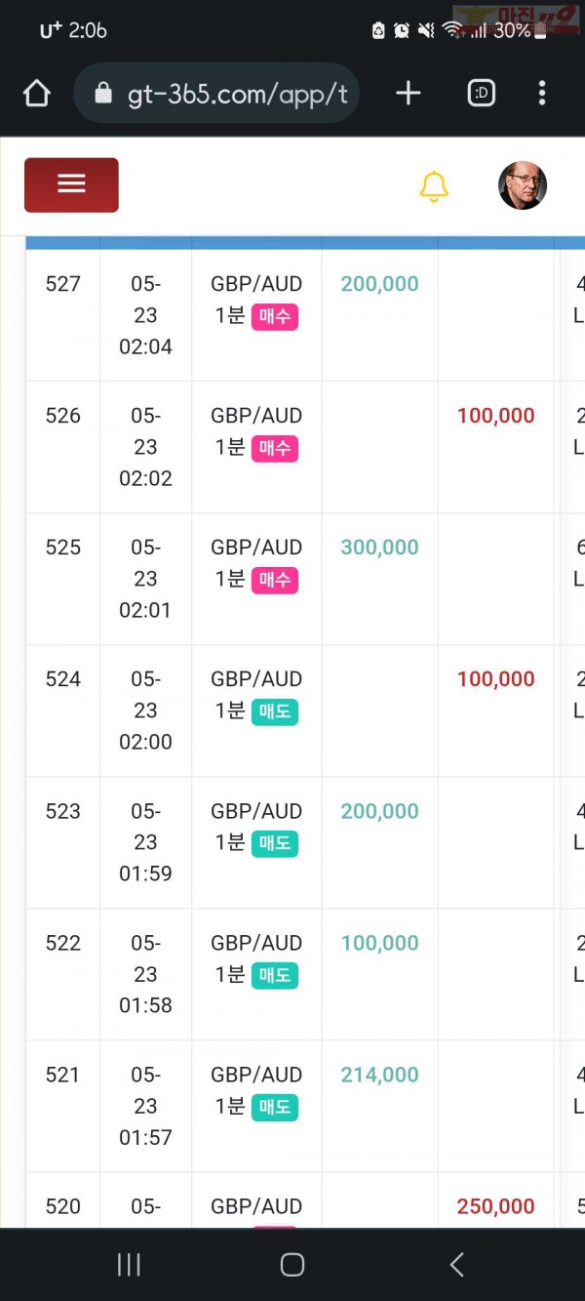This screenshot has height=1301, width=585.
Task: Select the 300,000 amount in row 525
Action: [x=379, y=548]
